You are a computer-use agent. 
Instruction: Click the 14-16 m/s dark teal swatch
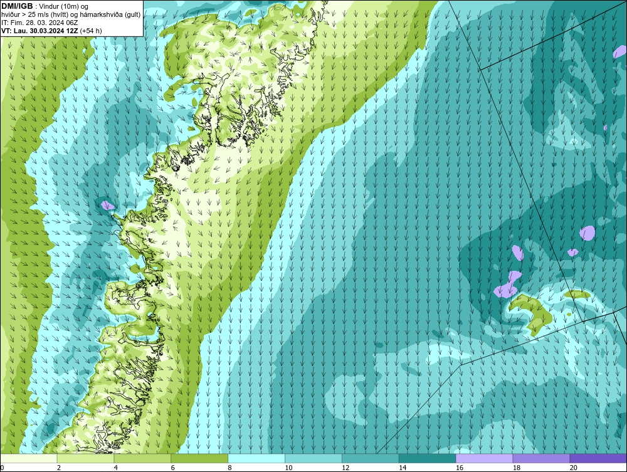click(428, 458)
